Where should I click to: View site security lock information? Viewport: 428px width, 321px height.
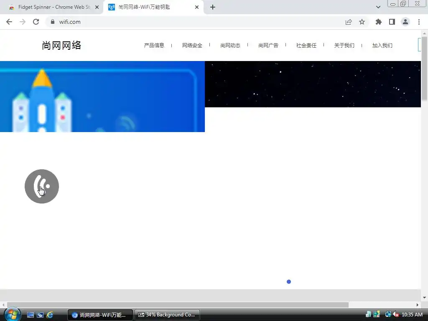[53, 22]
